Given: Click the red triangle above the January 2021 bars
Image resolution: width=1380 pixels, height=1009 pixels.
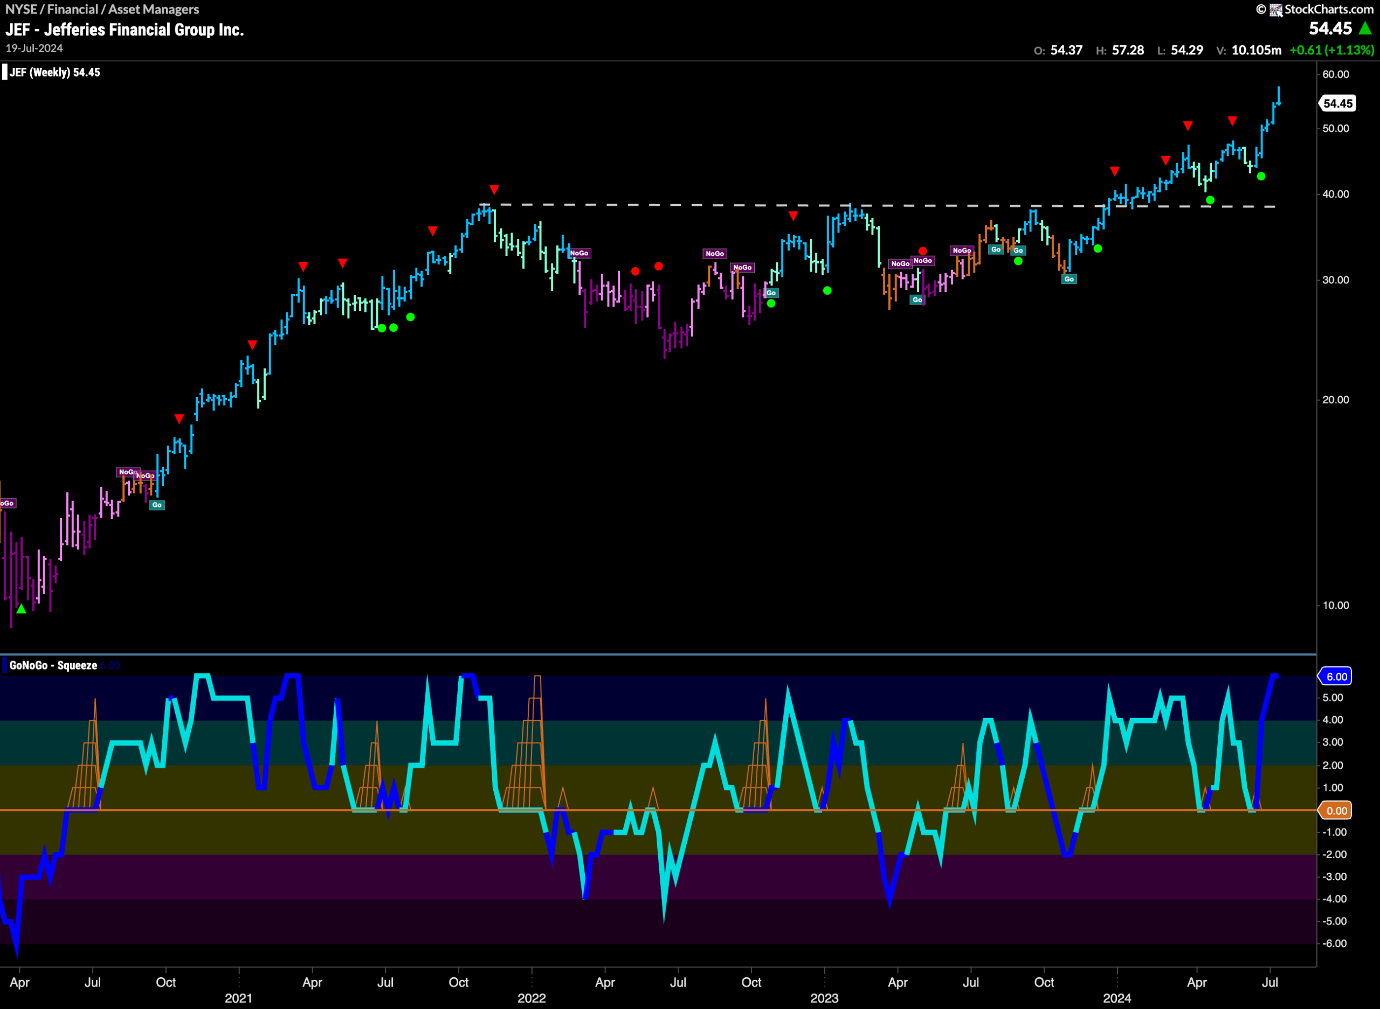Looking at the screenshot, I should [x=252, y=345].
